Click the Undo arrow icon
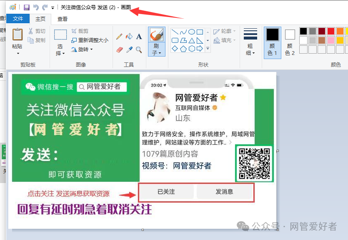348x240 pixels. tap(36, 7)
